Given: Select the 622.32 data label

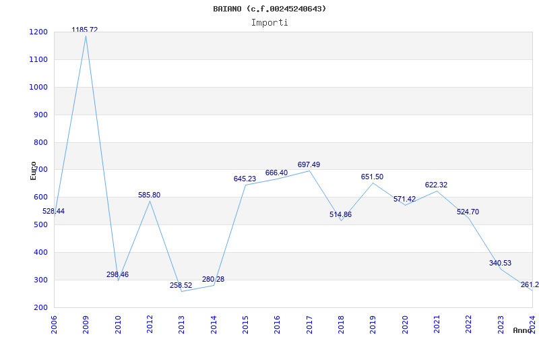Looking at the screenshot, I should (x=436, y=185).
